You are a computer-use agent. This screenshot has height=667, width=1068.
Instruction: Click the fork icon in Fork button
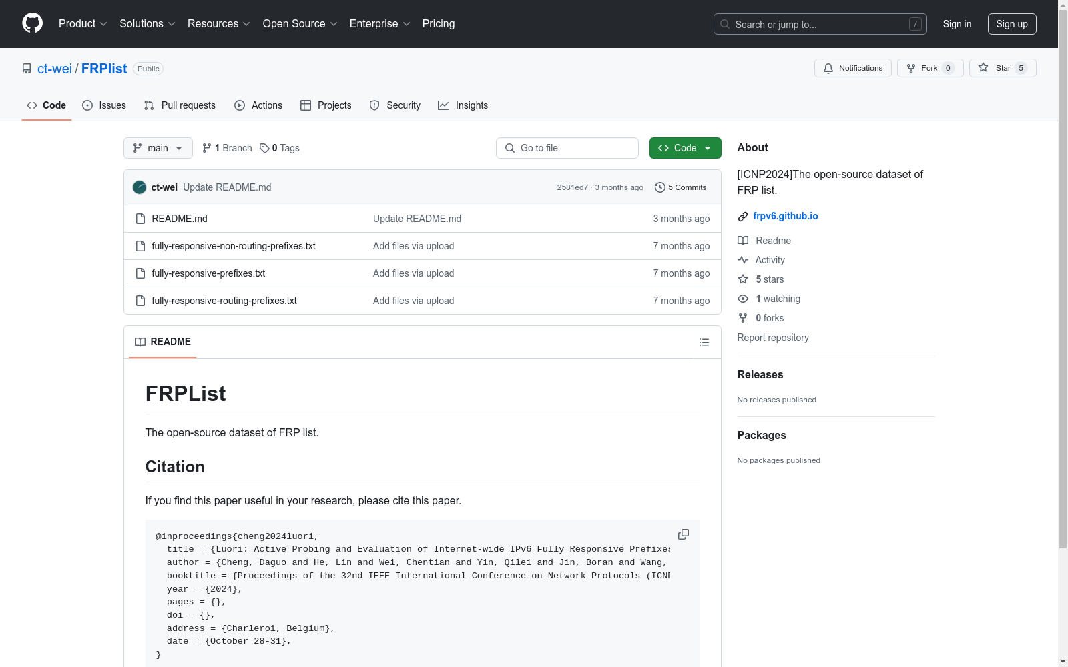911,68
